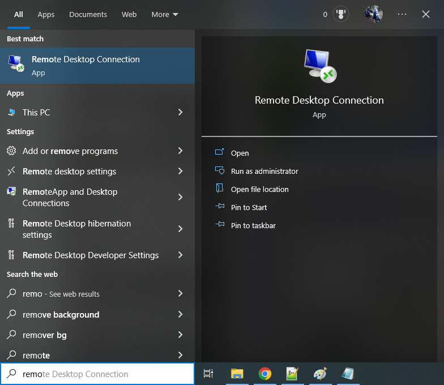The height and width of the screenshot is (385, 444).
Task: Click the search icon beside remo web result
Action: (x=11, y=293)
